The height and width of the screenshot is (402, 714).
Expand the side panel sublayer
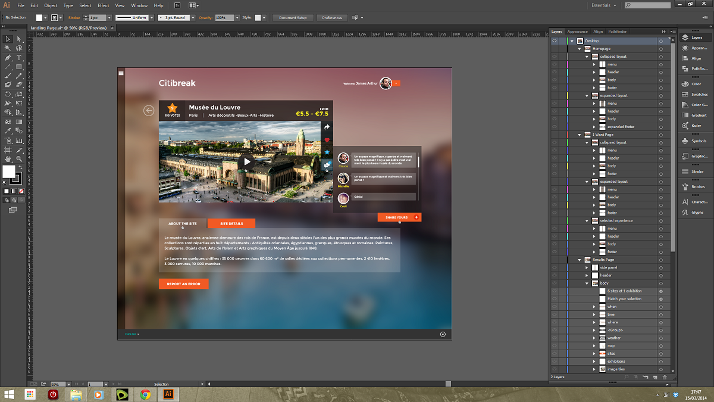pyautogui.click(x=587, y=267)
